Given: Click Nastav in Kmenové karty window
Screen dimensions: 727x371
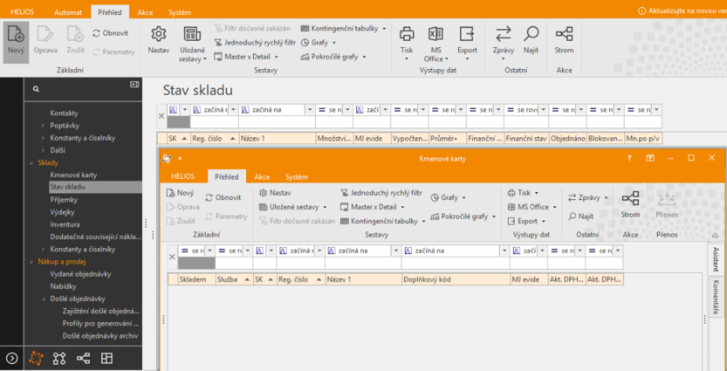Looking at the screenshot, I should click(x=276, y=192).
